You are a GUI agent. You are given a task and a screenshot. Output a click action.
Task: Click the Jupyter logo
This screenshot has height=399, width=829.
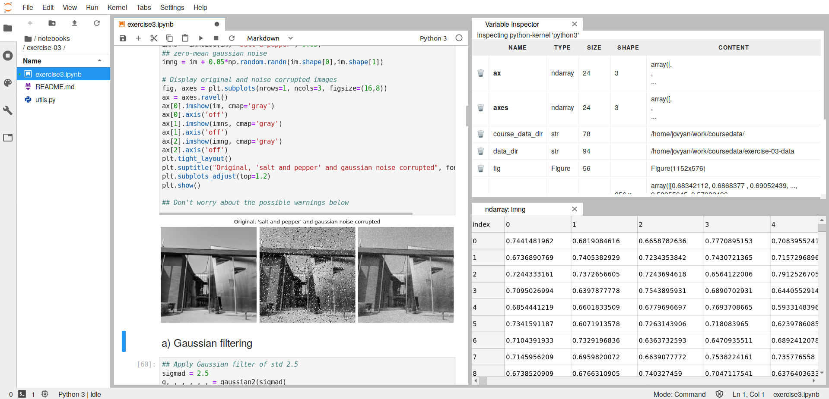pos(8,7)
